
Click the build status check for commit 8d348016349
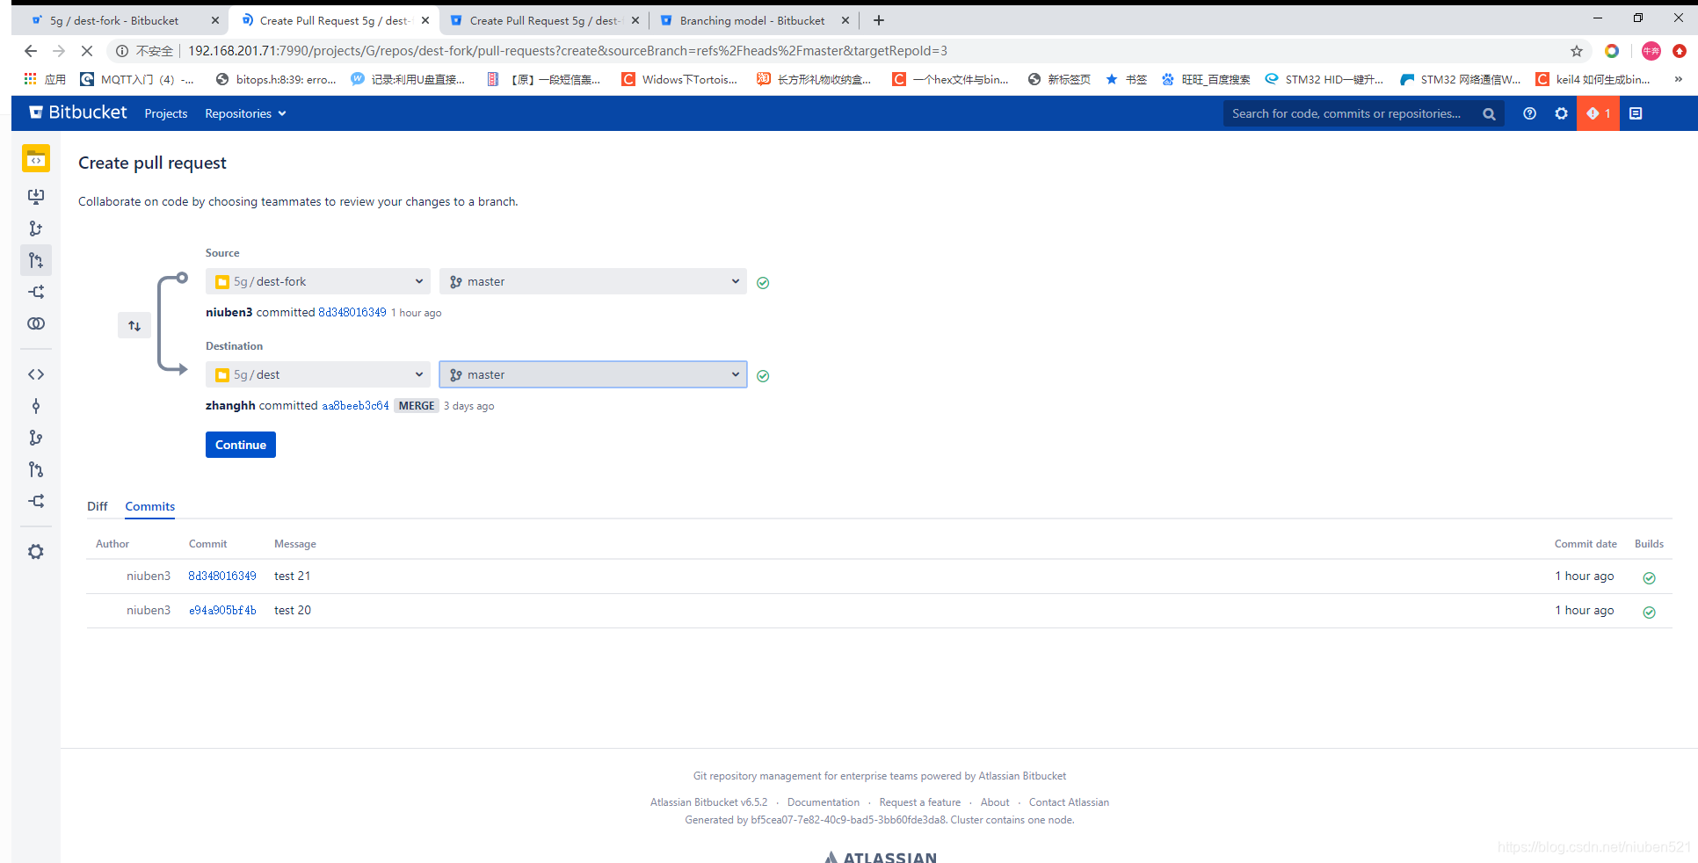(x=1649, y=577)
